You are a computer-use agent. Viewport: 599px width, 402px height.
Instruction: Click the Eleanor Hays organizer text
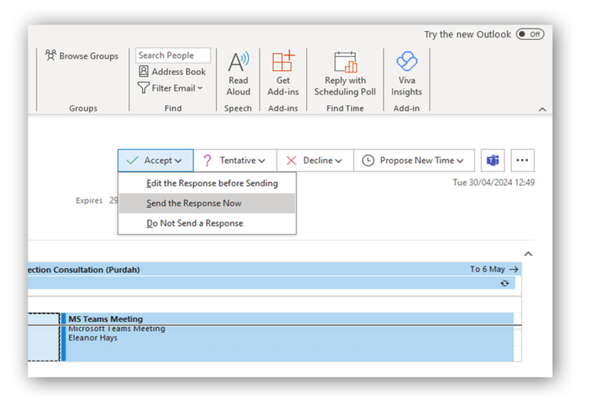click(93, 338)
